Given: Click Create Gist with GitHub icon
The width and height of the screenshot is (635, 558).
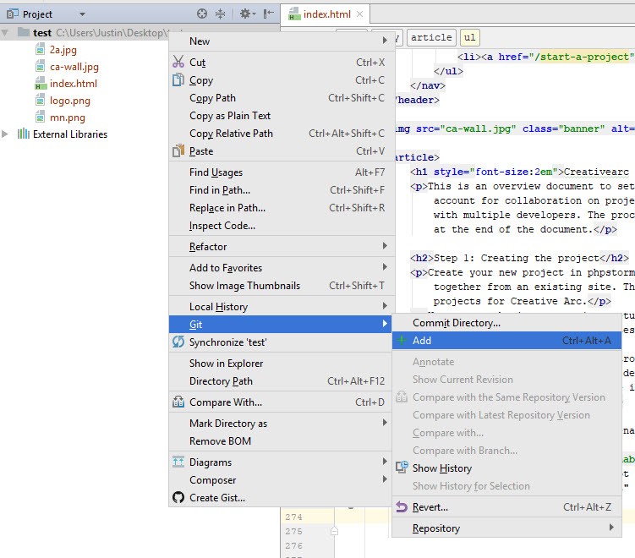Looking at the screenshot, I should click(216, 498).
